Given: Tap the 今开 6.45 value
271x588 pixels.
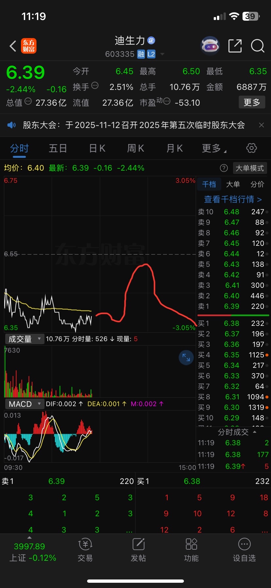Looking at the screenshot, I should point(124,72).
